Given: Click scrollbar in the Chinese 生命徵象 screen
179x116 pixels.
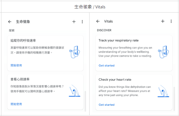Looking at the screenshot, I should click(85, 101).
